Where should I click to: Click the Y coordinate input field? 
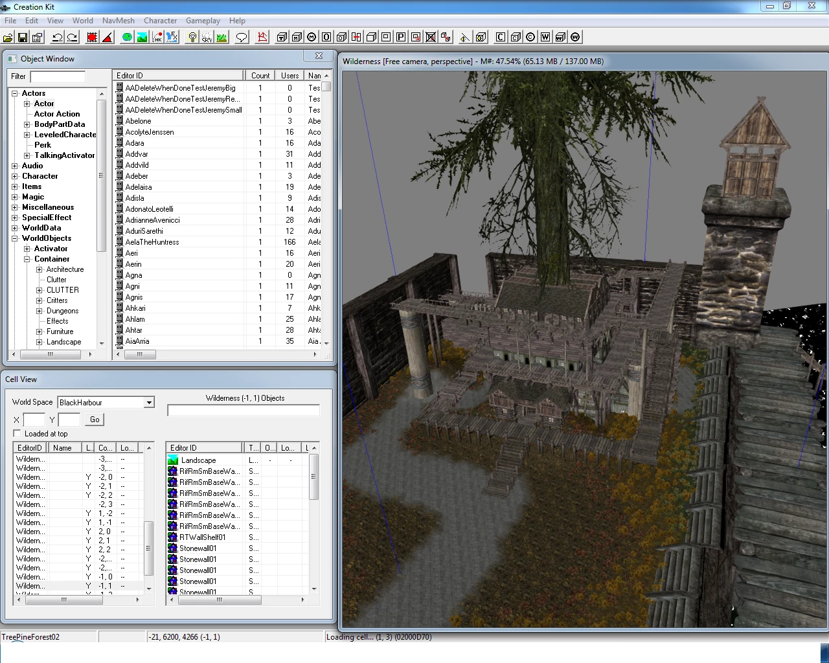[69, 420]
